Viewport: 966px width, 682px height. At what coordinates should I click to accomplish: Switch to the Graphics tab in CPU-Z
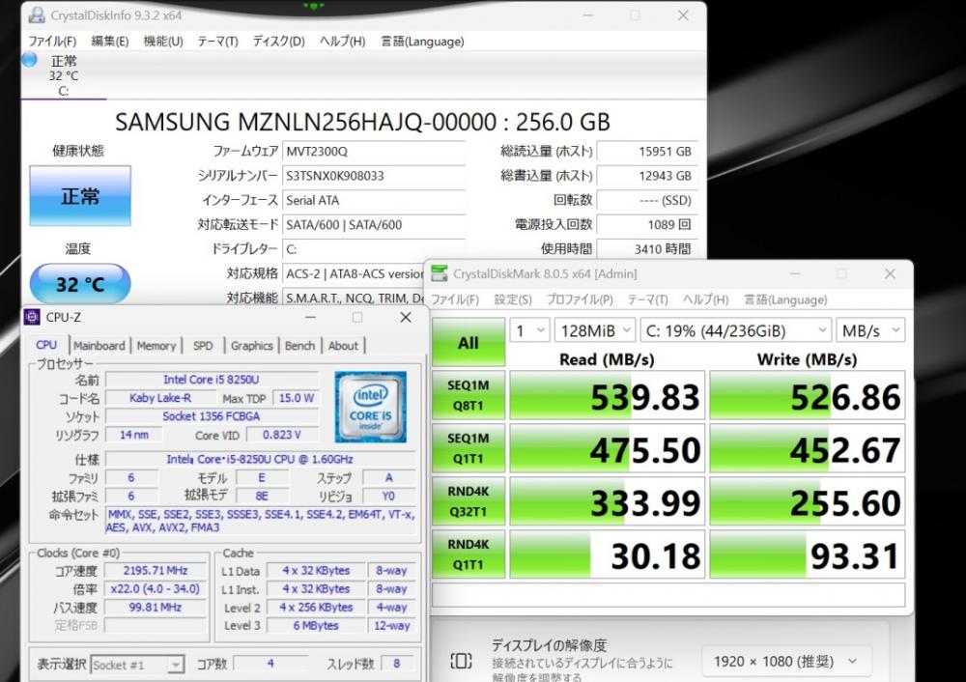[x=251, y=346]
